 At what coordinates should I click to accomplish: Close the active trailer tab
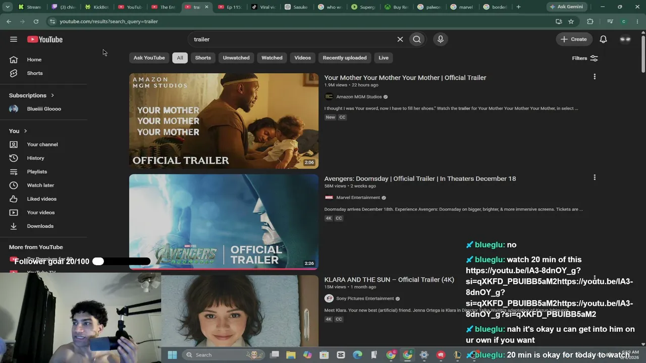click(x=206, y=7)
